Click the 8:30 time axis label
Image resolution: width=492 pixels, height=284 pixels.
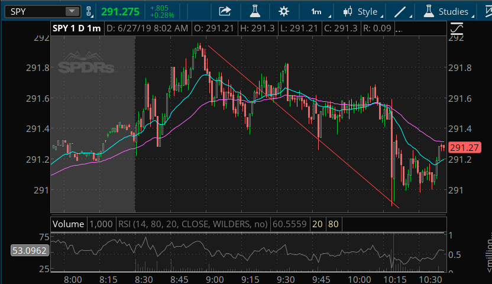coord(144,279)
